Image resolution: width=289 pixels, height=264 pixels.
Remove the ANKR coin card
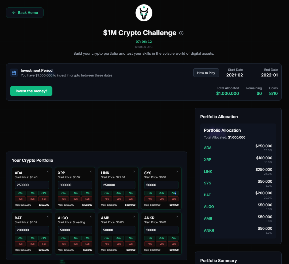[x=177, y=216]
